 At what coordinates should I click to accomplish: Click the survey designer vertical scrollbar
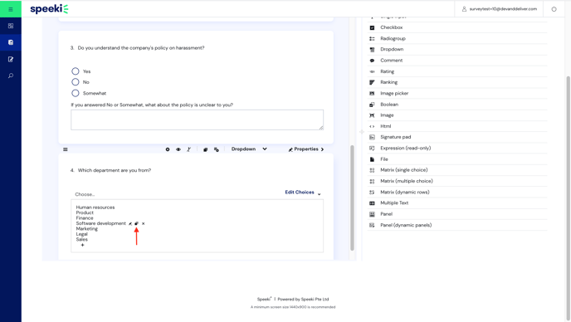[352, 198]
